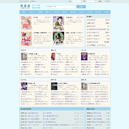Open the pink and red floral book cover
Screen dimensions: 129x129
click(27, 39)
